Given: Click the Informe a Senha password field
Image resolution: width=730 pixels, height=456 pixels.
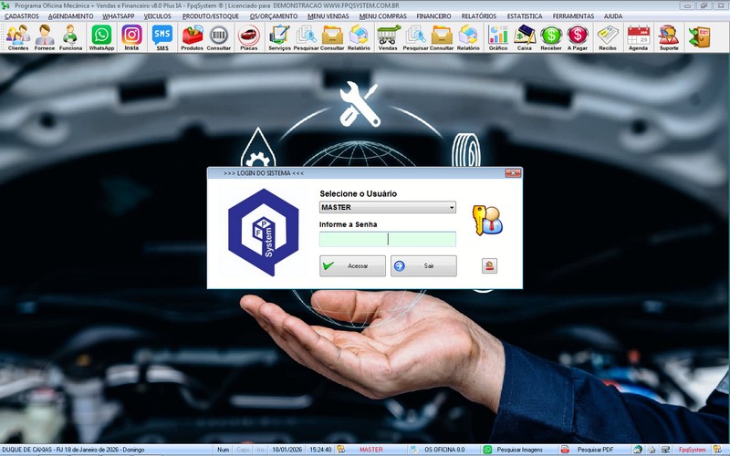Looking at the screenshot, I should [387, 240].
